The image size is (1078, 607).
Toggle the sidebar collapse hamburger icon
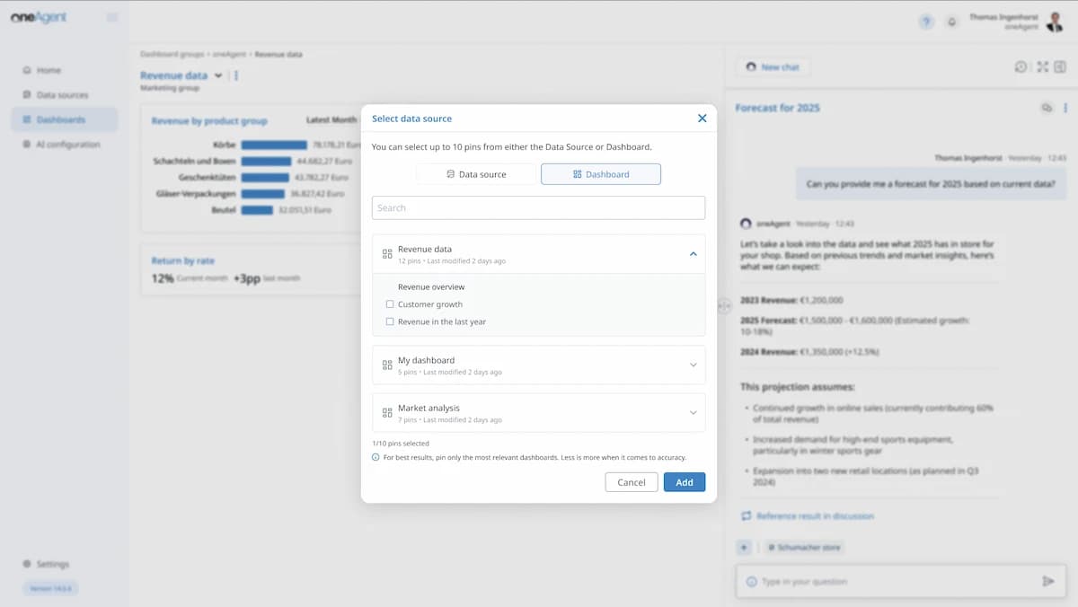click(112, 17)
